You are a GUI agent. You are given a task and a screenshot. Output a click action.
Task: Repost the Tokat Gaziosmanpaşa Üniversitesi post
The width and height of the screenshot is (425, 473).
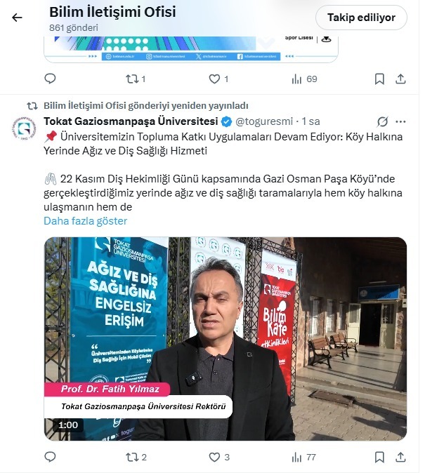coord(136,457)
